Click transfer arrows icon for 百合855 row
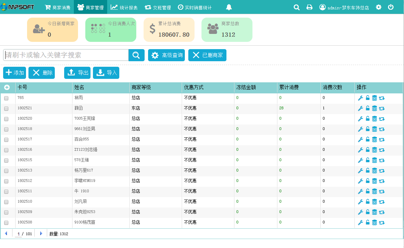 pos(382,139)
